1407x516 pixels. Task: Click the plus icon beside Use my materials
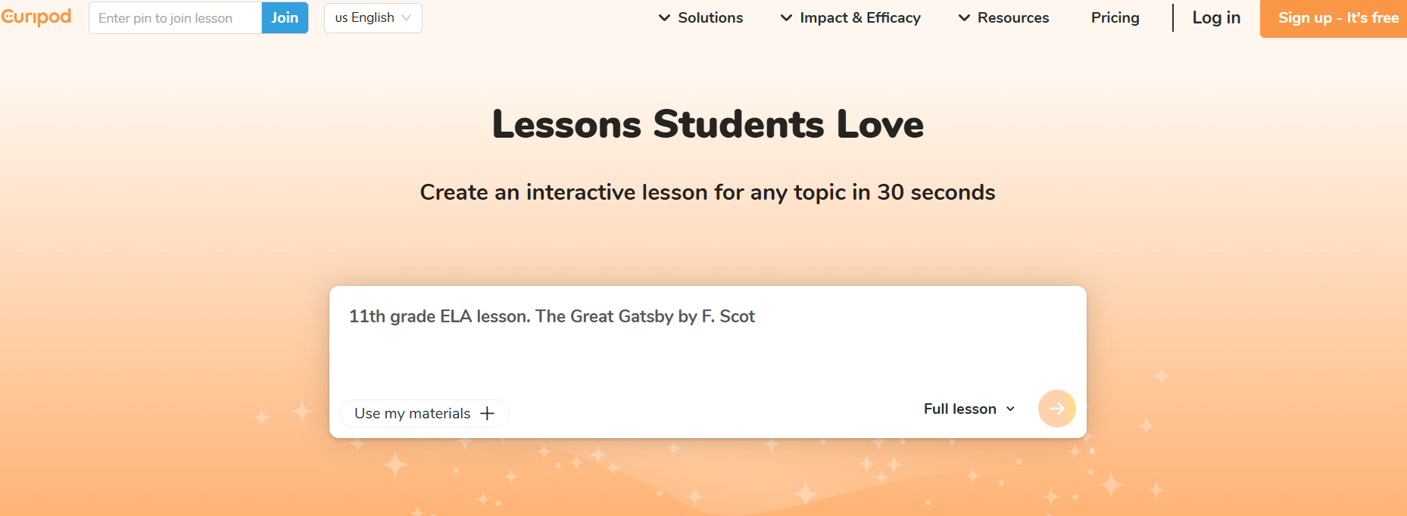pos(488,413)
